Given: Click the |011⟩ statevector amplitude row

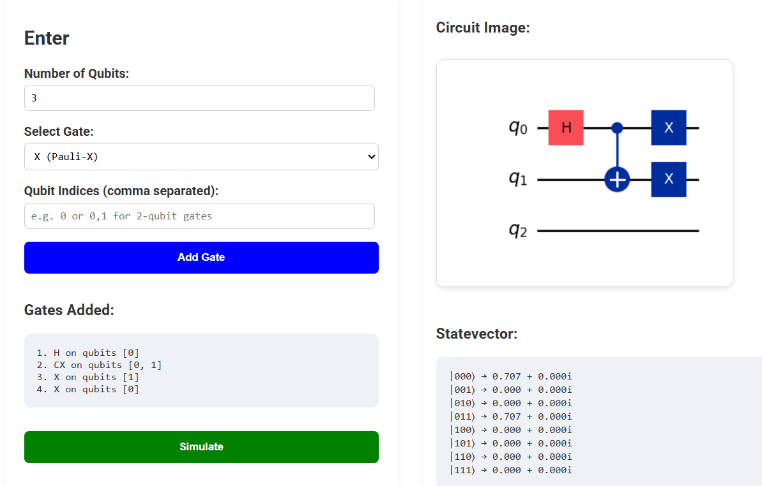Looking at the screenshot, I should 511,416.
